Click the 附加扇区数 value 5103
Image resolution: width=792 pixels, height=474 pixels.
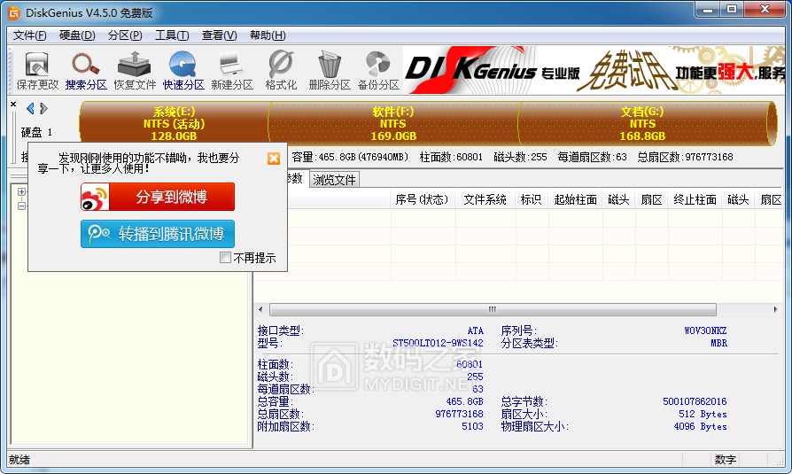tap(472, 426)
